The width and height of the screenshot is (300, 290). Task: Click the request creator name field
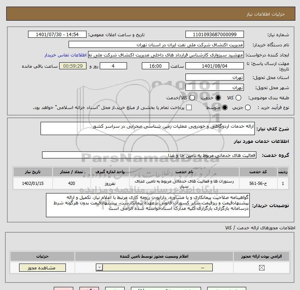[x=166, y=55]
